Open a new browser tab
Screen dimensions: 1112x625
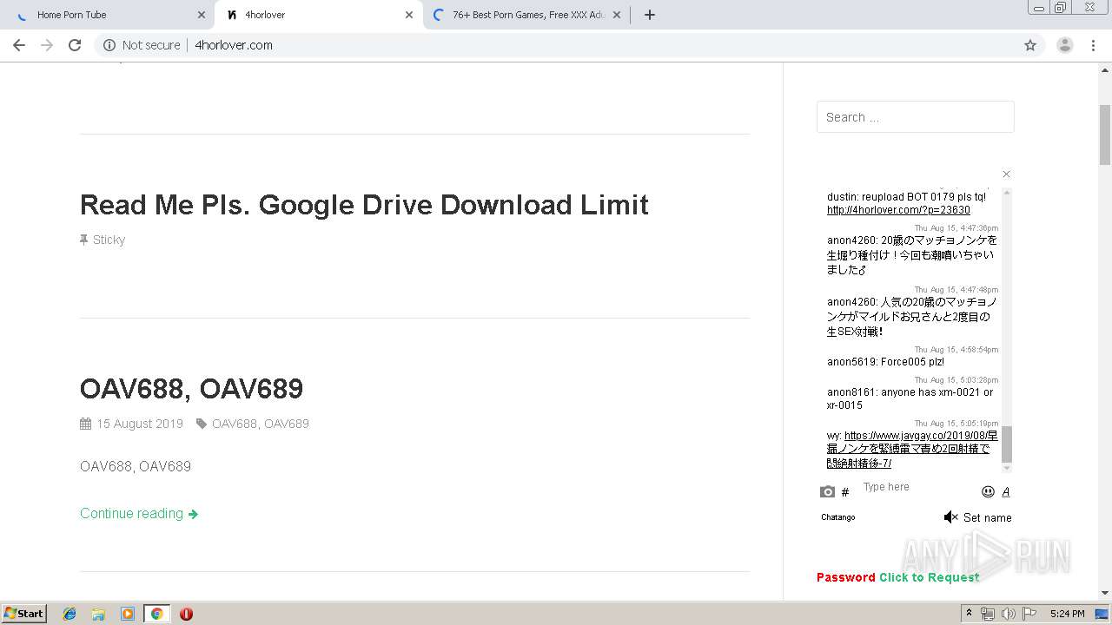point(650,15)
